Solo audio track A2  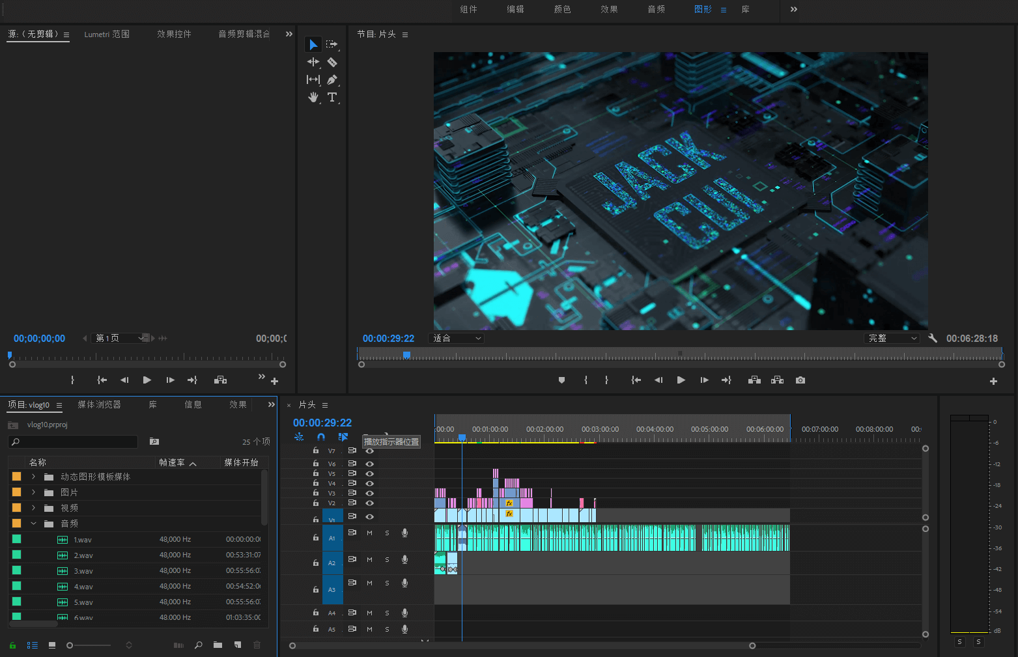click(x=387, y=559)
